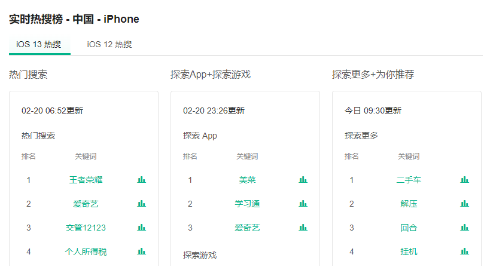Open keyword link 解压
The height and width of the screenshot is (267, 484).
409,204
